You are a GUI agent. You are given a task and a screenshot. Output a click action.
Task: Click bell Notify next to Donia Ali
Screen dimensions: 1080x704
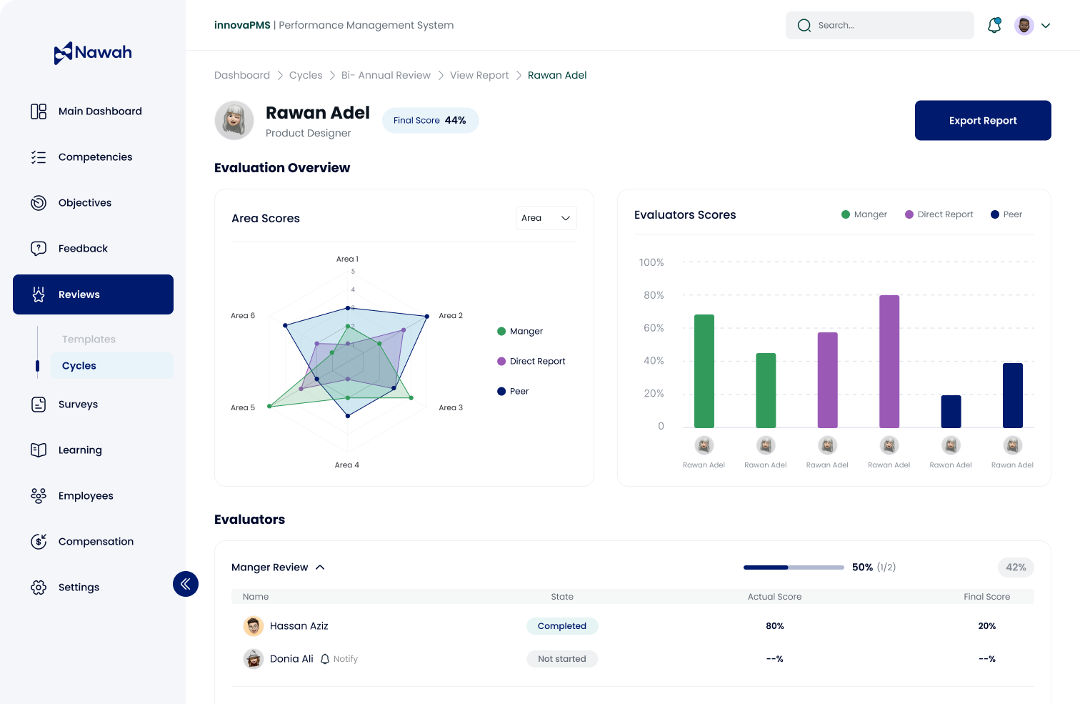pos(339,659)
